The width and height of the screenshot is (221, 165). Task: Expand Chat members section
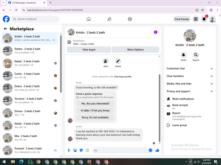click(x=190, y=76)
